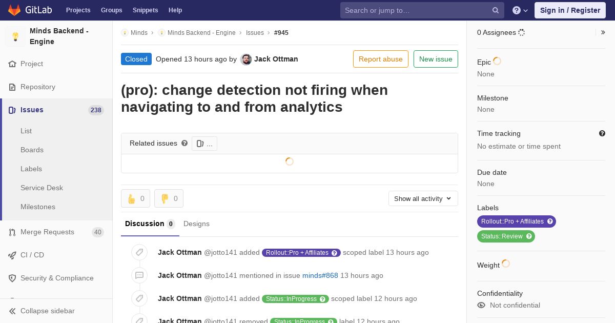Viewport: 615px width, 323px height.
Task: Switch to the Discussion tab
Action: (x=150, y=224)
